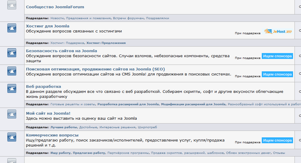The height and width of the screenshot is (163, 301).
Task: Click Ищем спонсора button in the Безопасность row
Action: tap(277, 56)
